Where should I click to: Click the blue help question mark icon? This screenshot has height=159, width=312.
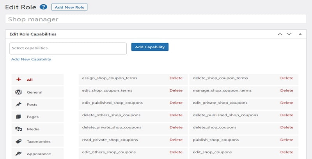43,7
